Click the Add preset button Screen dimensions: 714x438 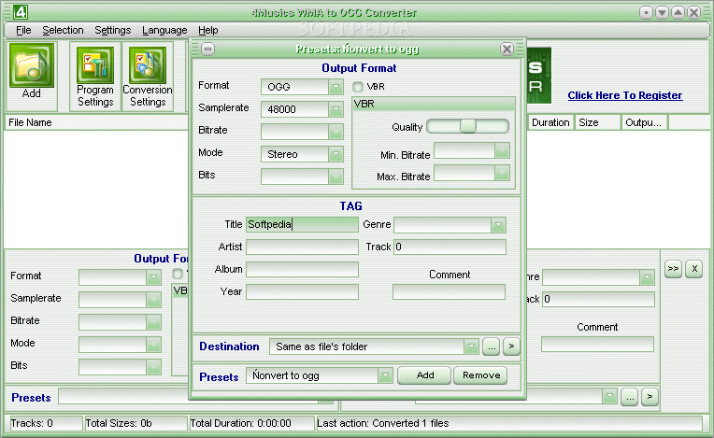click(424, 375)
